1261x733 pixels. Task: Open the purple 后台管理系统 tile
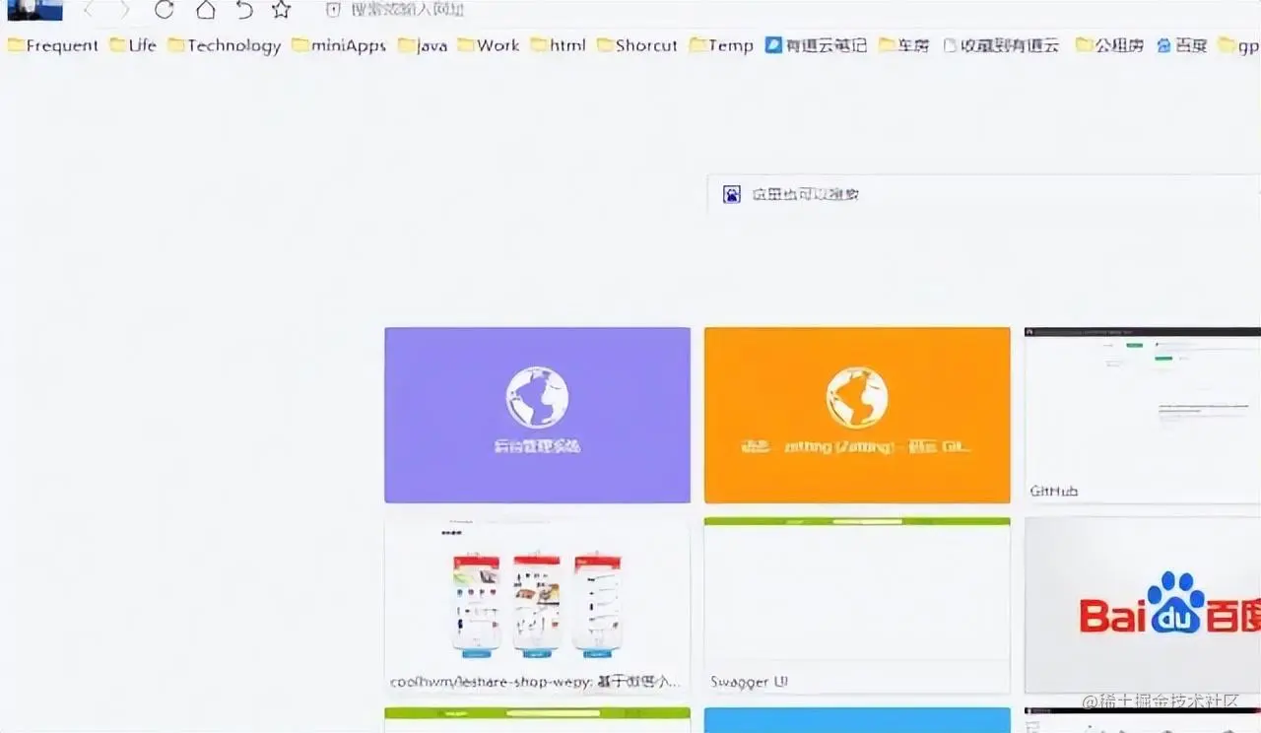click(x=537, y=415)
